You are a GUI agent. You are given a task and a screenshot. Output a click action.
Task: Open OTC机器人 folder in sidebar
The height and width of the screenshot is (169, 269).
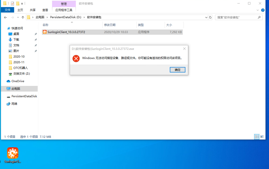[x=20, y=68]
